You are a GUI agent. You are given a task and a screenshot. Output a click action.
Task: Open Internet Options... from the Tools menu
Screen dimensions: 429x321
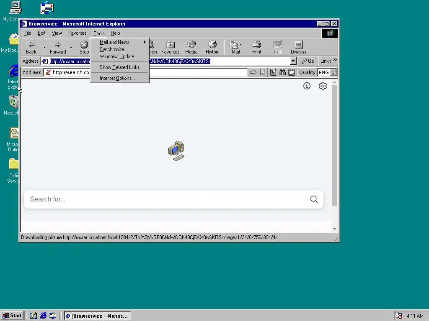click(120, 78)
